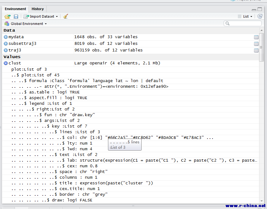Viewport: 267px width, 209px height.
Task: Click the 'border : chr "grey"' row
Action: pos(130,194)
